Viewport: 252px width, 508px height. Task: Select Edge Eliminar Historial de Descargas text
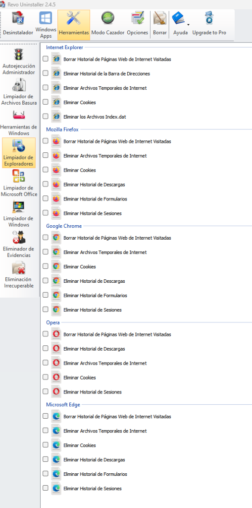(x=94, y=459)
